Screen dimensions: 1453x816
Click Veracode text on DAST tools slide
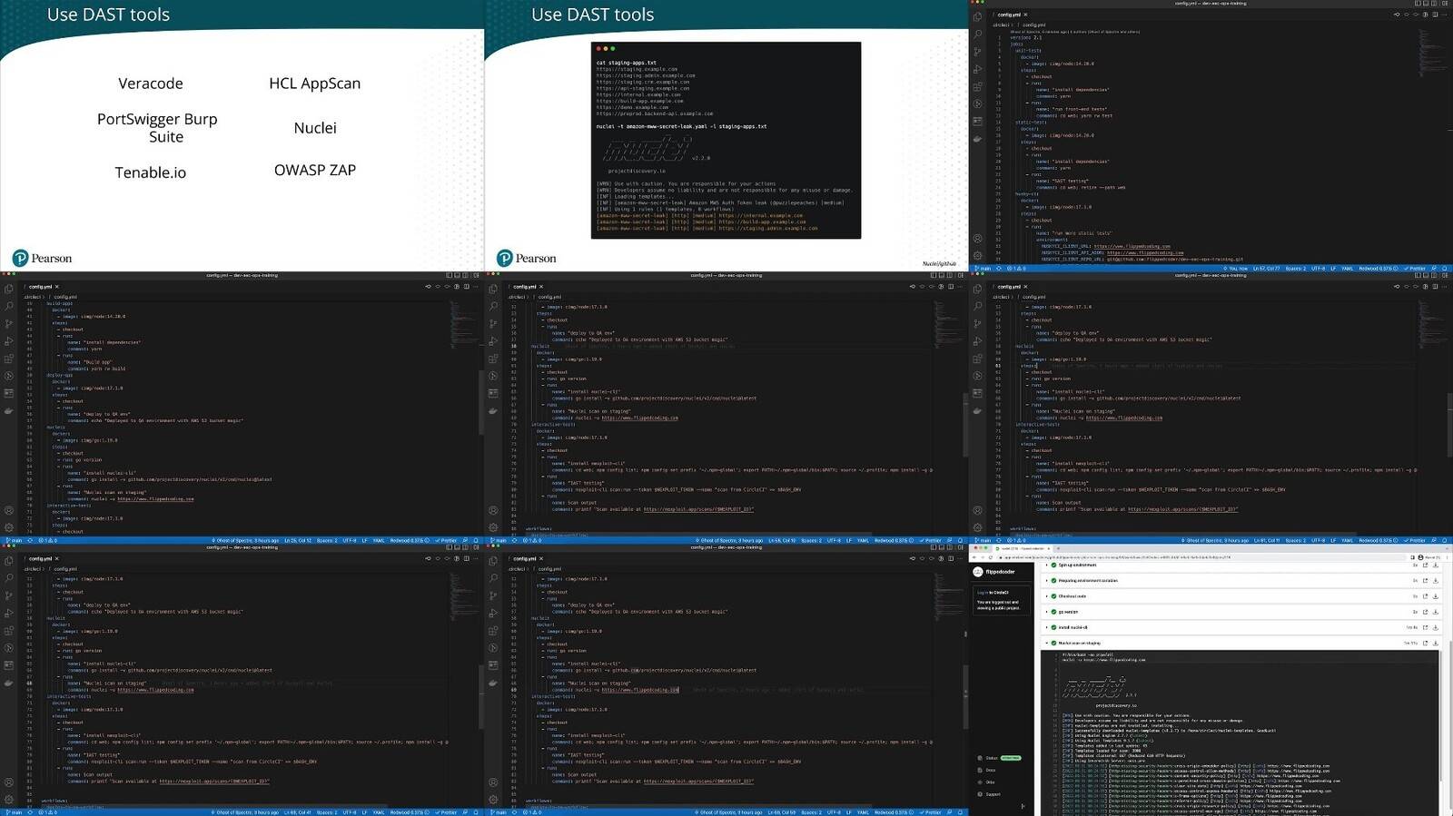point(151,84)
